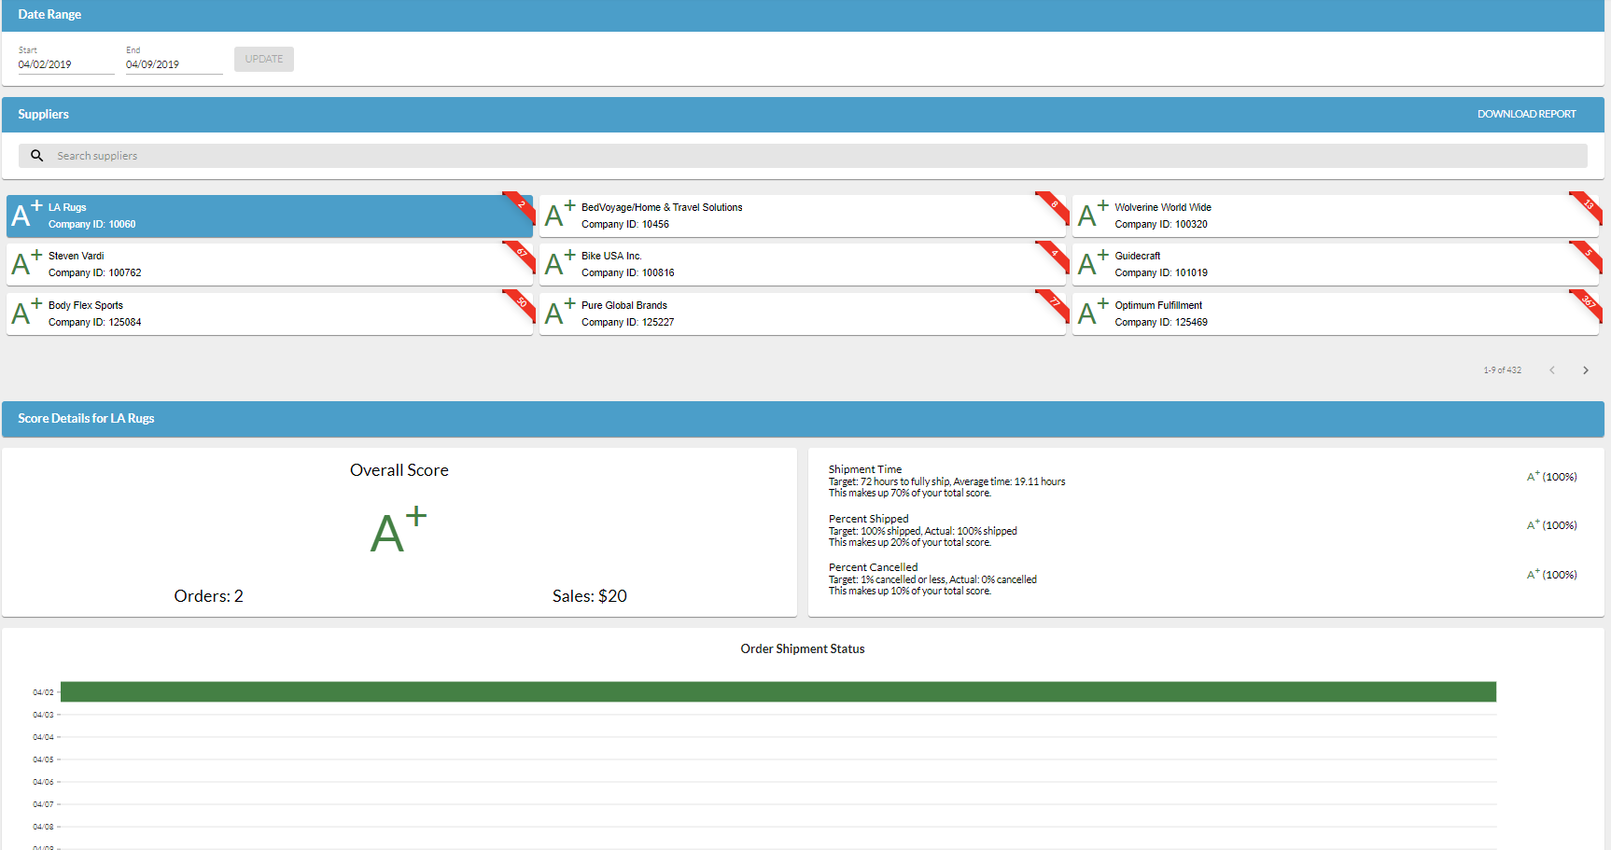Screen dimensions: 1611x850
Task: Open Pure Global Brands supplier name
Action: pyautogui.click(x=624, y=305)
